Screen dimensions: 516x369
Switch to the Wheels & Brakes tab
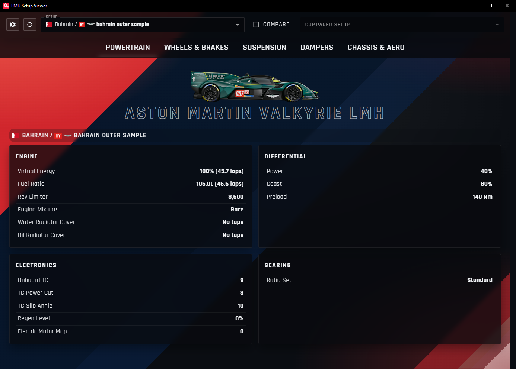point(196,47)
